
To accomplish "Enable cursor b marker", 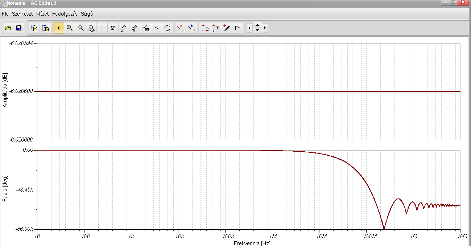I will [x=192, y=28].
